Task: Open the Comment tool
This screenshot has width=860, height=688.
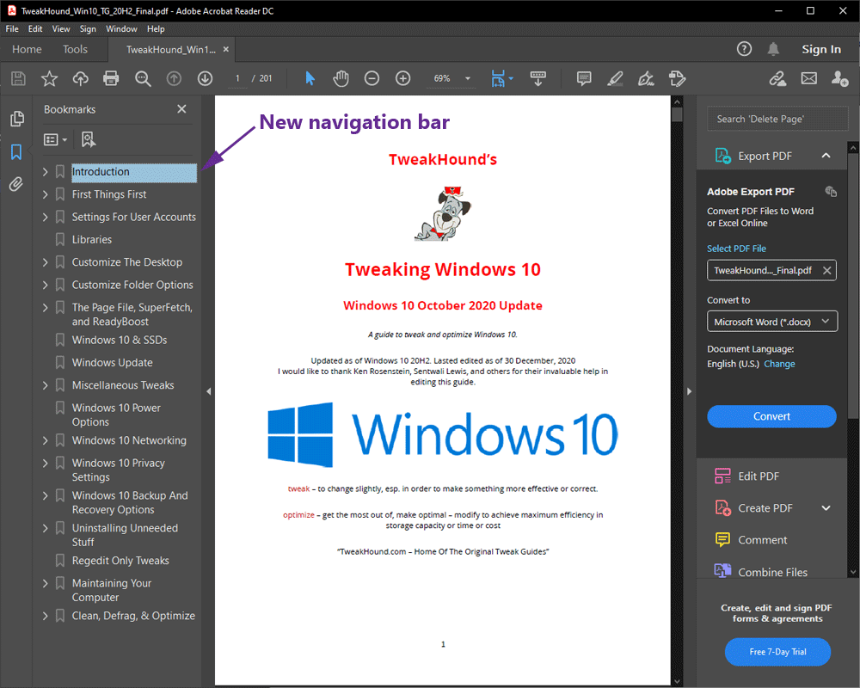Action: [x=751, y=540]
